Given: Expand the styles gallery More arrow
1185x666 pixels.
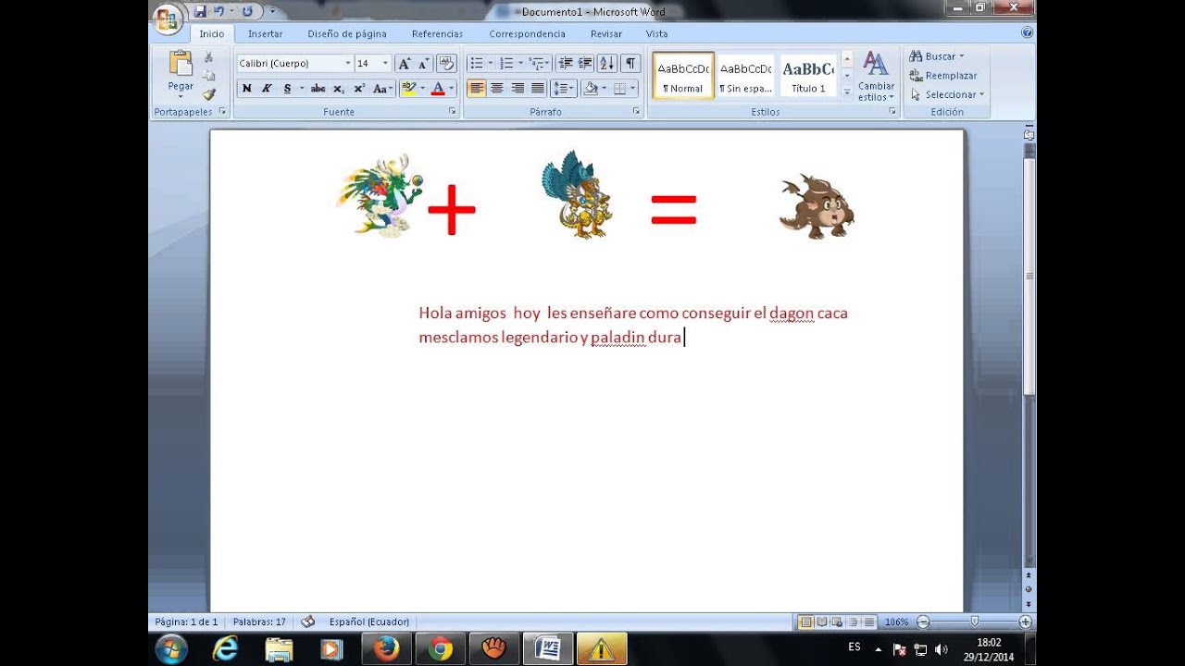Looking at the screenshot, I should [x=846, y=92].
